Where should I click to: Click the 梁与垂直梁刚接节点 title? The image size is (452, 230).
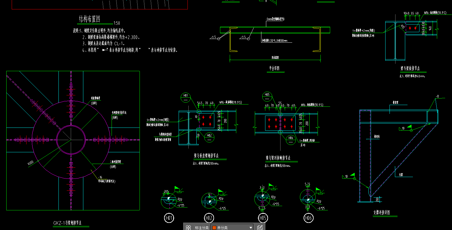pos(206,156)
